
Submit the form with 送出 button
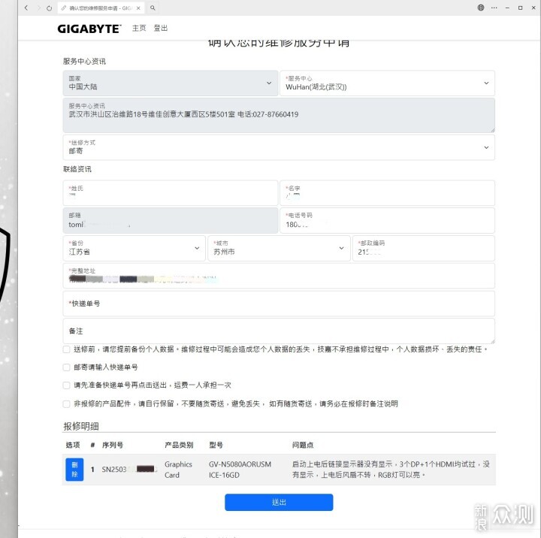pyautogui.click(x=279, y=502)
